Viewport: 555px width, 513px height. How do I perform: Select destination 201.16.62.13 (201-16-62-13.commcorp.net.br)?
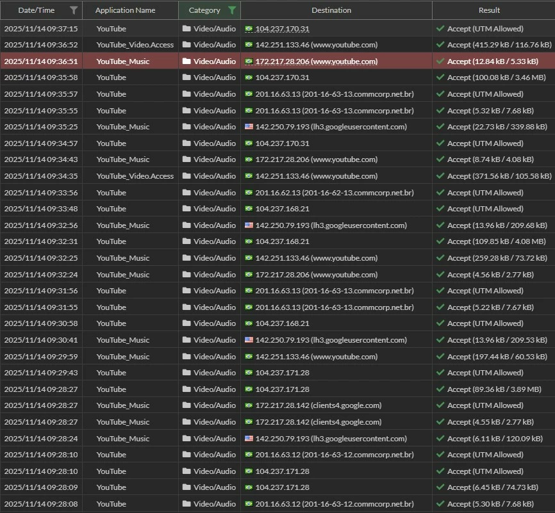(334, 193)
